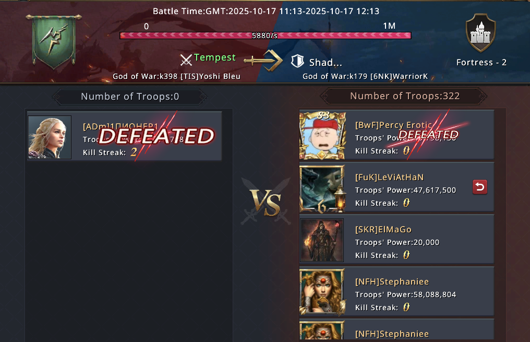Open Stephaniee's golden-haired avatar

coord(322,292)
